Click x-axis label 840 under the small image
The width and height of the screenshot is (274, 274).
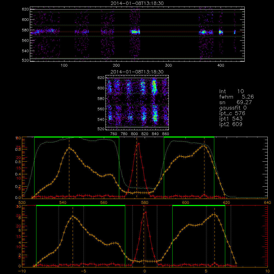pos(155,134)
